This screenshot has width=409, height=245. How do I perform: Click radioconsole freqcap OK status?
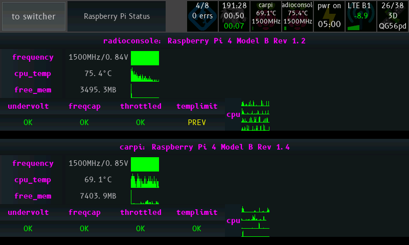84,122
